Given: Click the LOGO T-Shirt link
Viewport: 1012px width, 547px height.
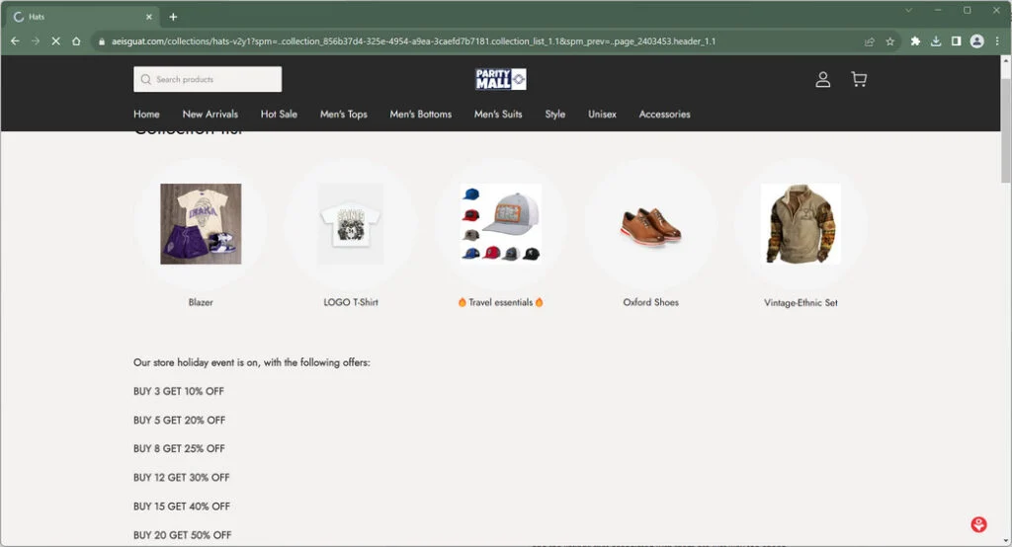Looking at the screenshot, I should (351, 302).
